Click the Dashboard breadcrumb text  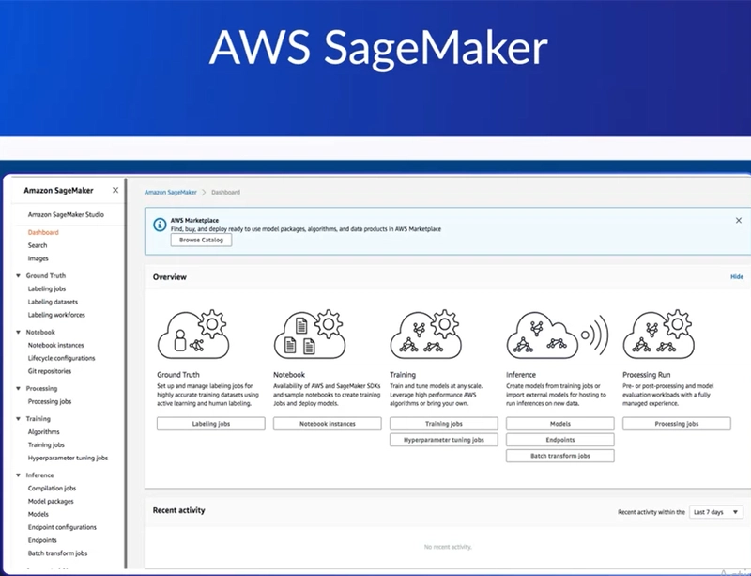pos(225,192)
